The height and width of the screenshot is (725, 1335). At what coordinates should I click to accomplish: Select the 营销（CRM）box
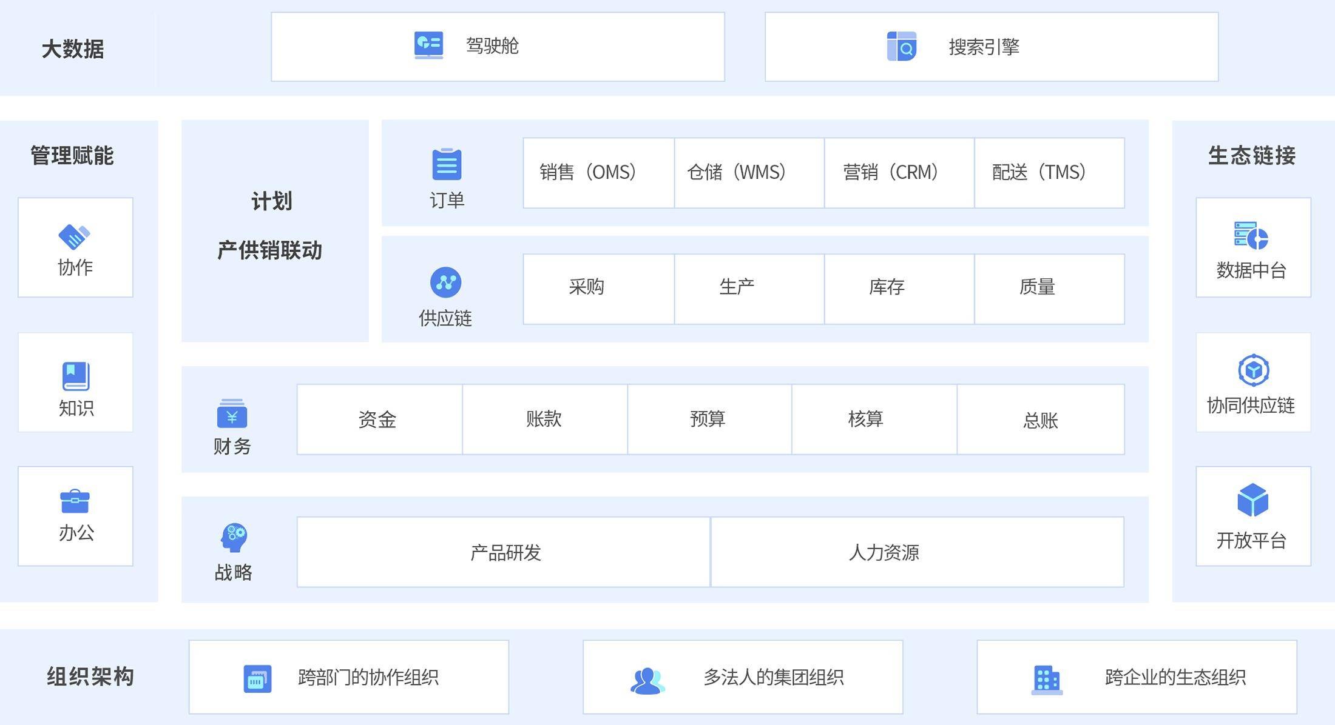(899, 173)
